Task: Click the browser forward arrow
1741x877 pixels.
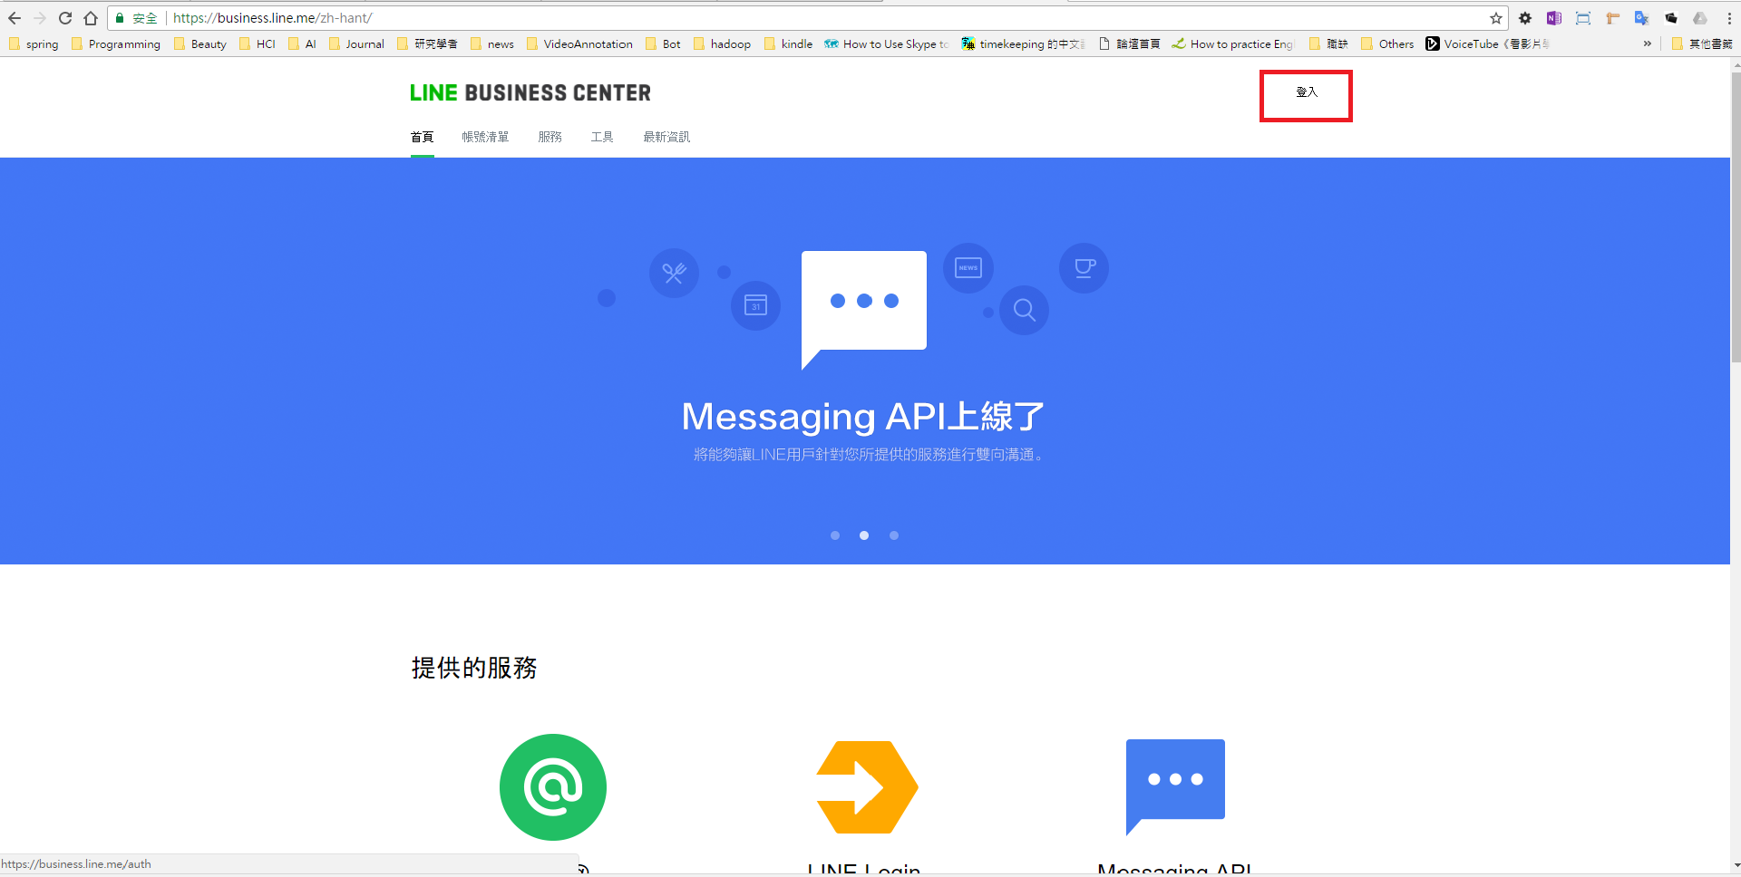Action: [40, 18]
